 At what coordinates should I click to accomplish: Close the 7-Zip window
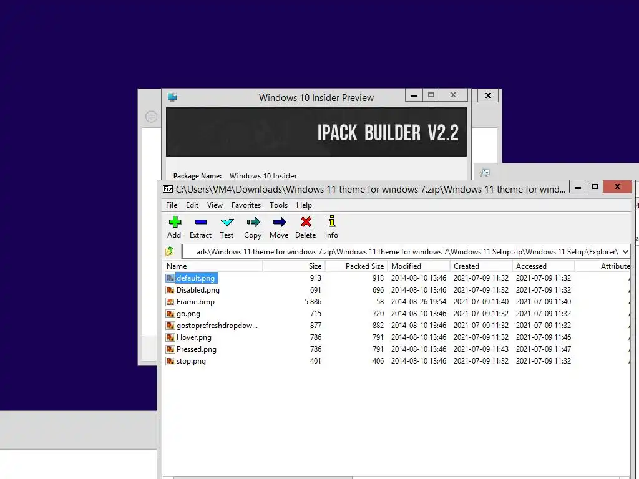(617, 187)
